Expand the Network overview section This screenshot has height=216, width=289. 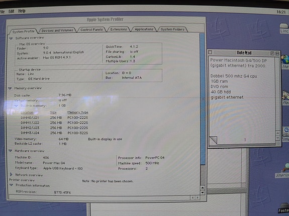[x=11, y=174]
